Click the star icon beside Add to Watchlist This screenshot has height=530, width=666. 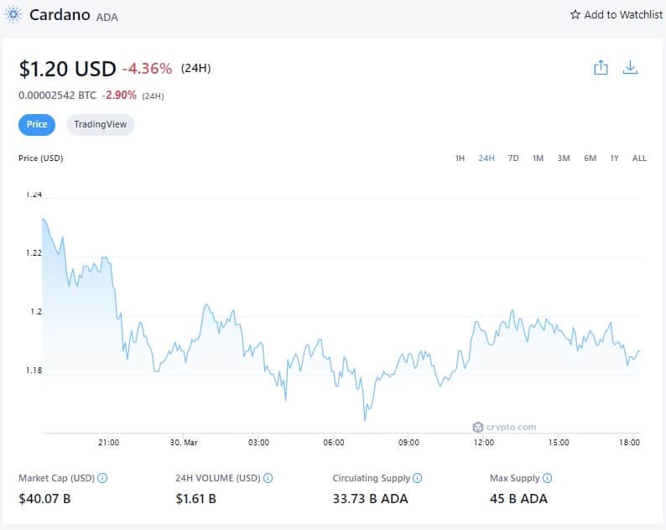pos(575,15)
